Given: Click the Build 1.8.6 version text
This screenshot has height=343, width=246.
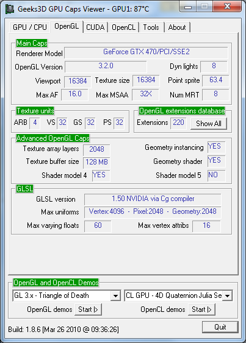Looking at the screenshot, I should [63, 330].
